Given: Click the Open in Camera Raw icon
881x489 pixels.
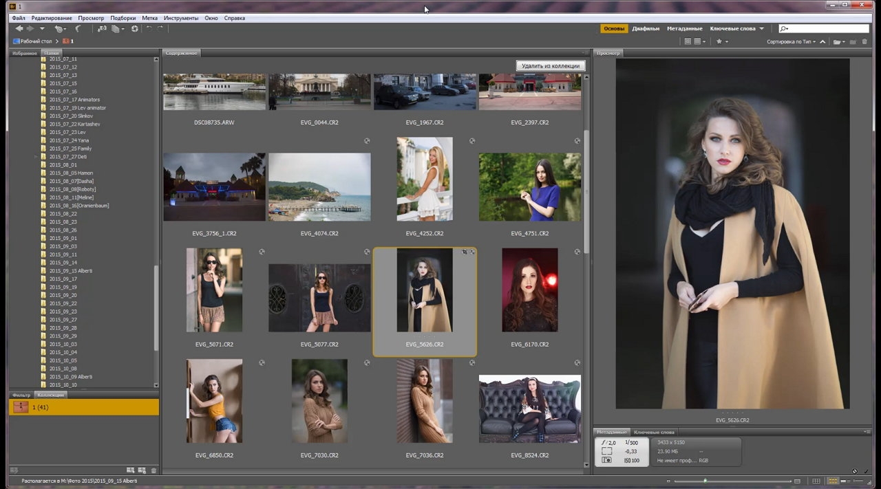Looking at the screenshot, I should click(x=135, y=29).
